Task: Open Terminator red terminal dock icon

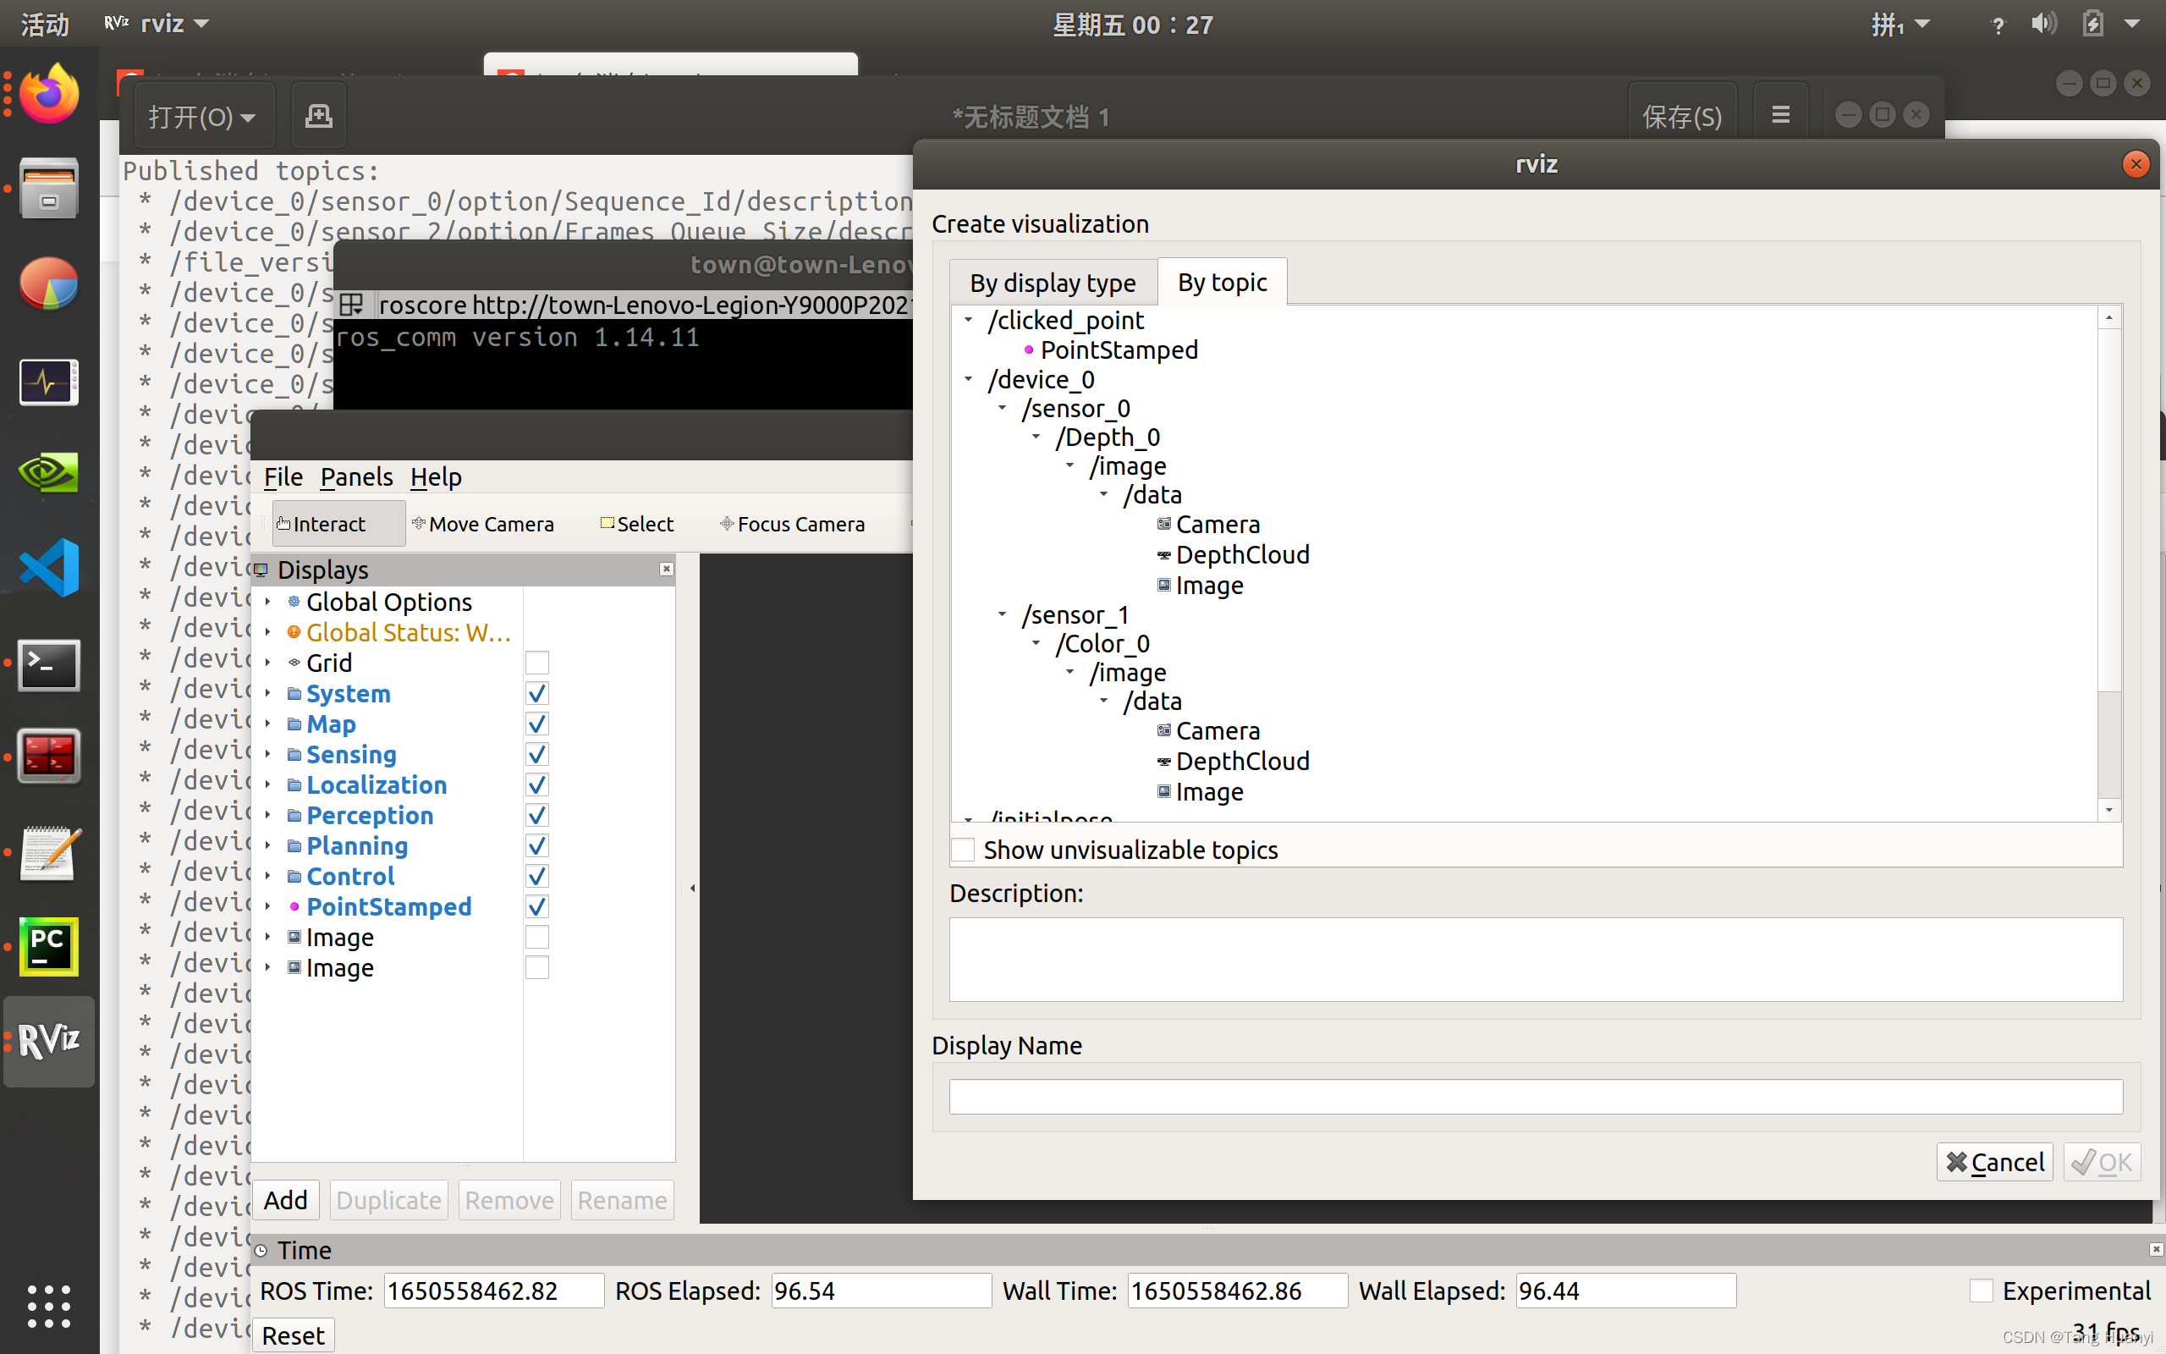Action: (48, 756)
